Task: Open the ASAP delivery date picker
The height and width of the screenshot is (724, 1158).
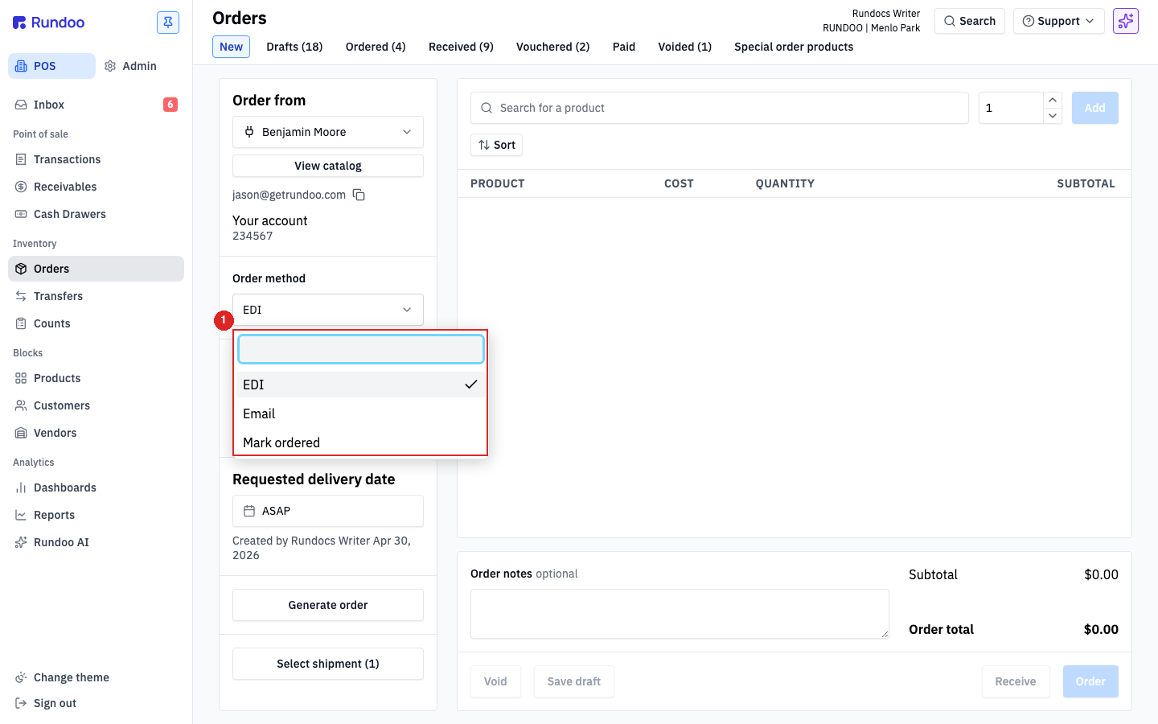Action: pos(328,511)
